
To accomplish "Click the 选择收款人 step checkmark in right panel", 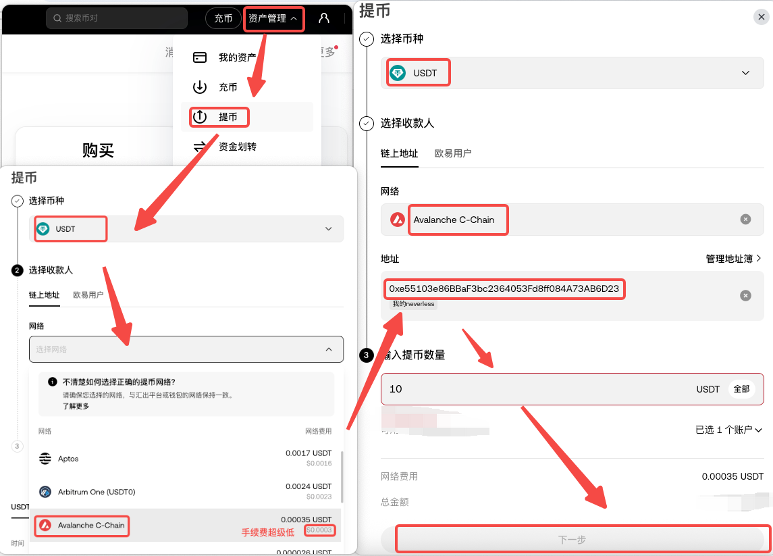I will tap(367, 124).
